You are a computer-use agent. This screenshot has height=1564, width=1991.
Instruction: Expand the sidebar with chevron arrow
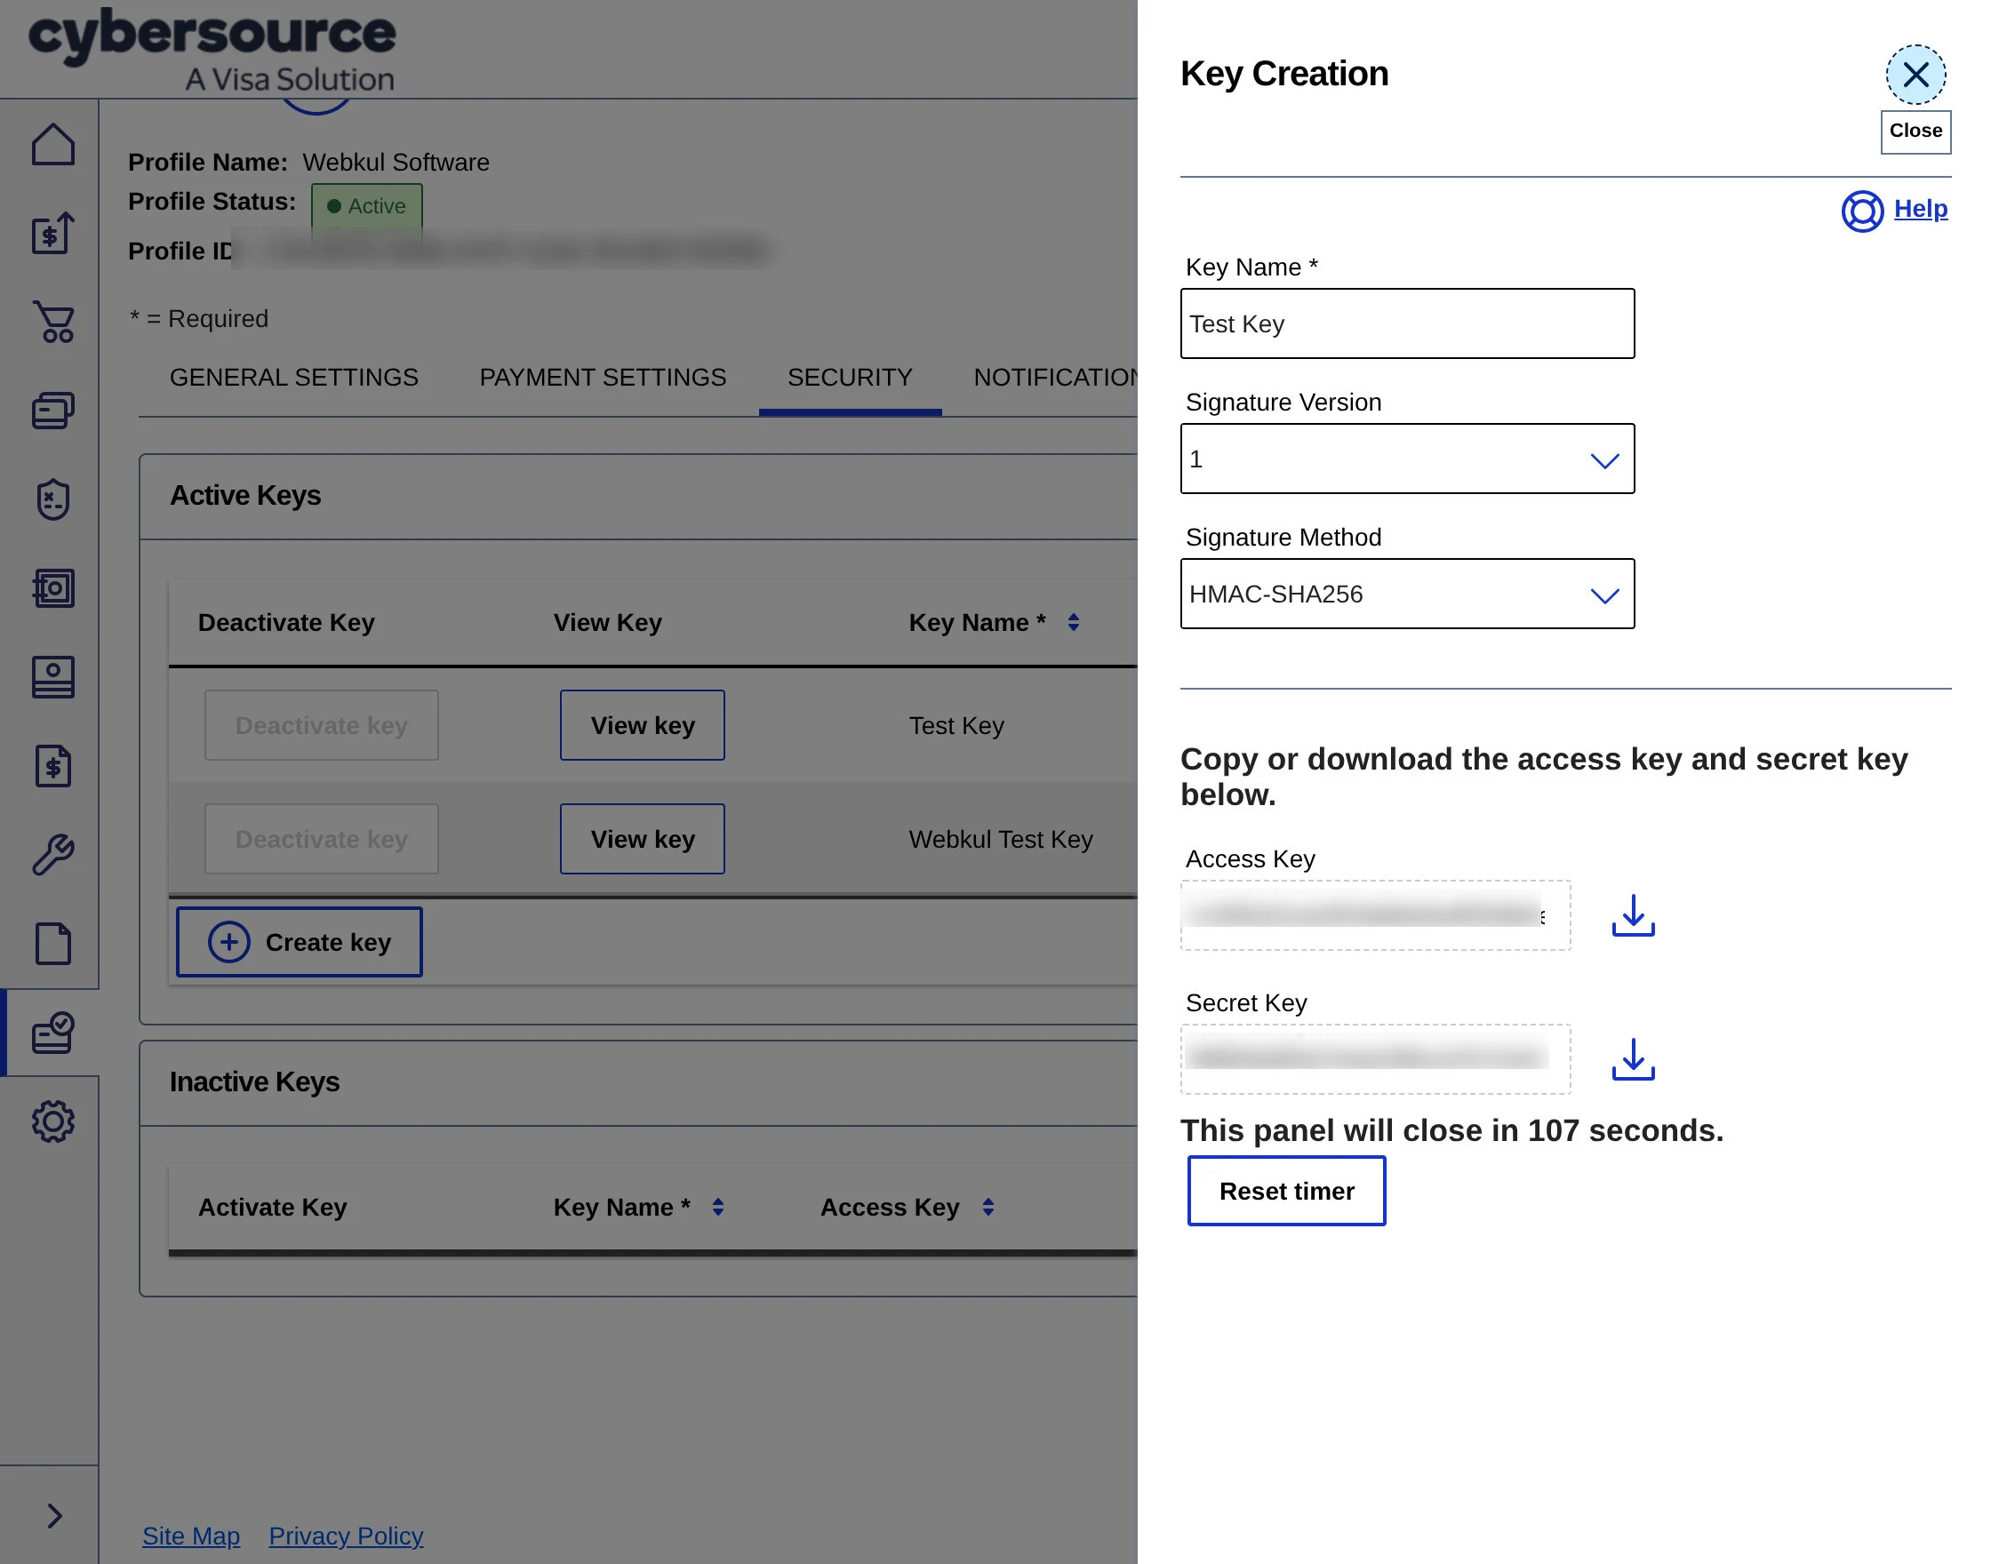click(53, 1515)
